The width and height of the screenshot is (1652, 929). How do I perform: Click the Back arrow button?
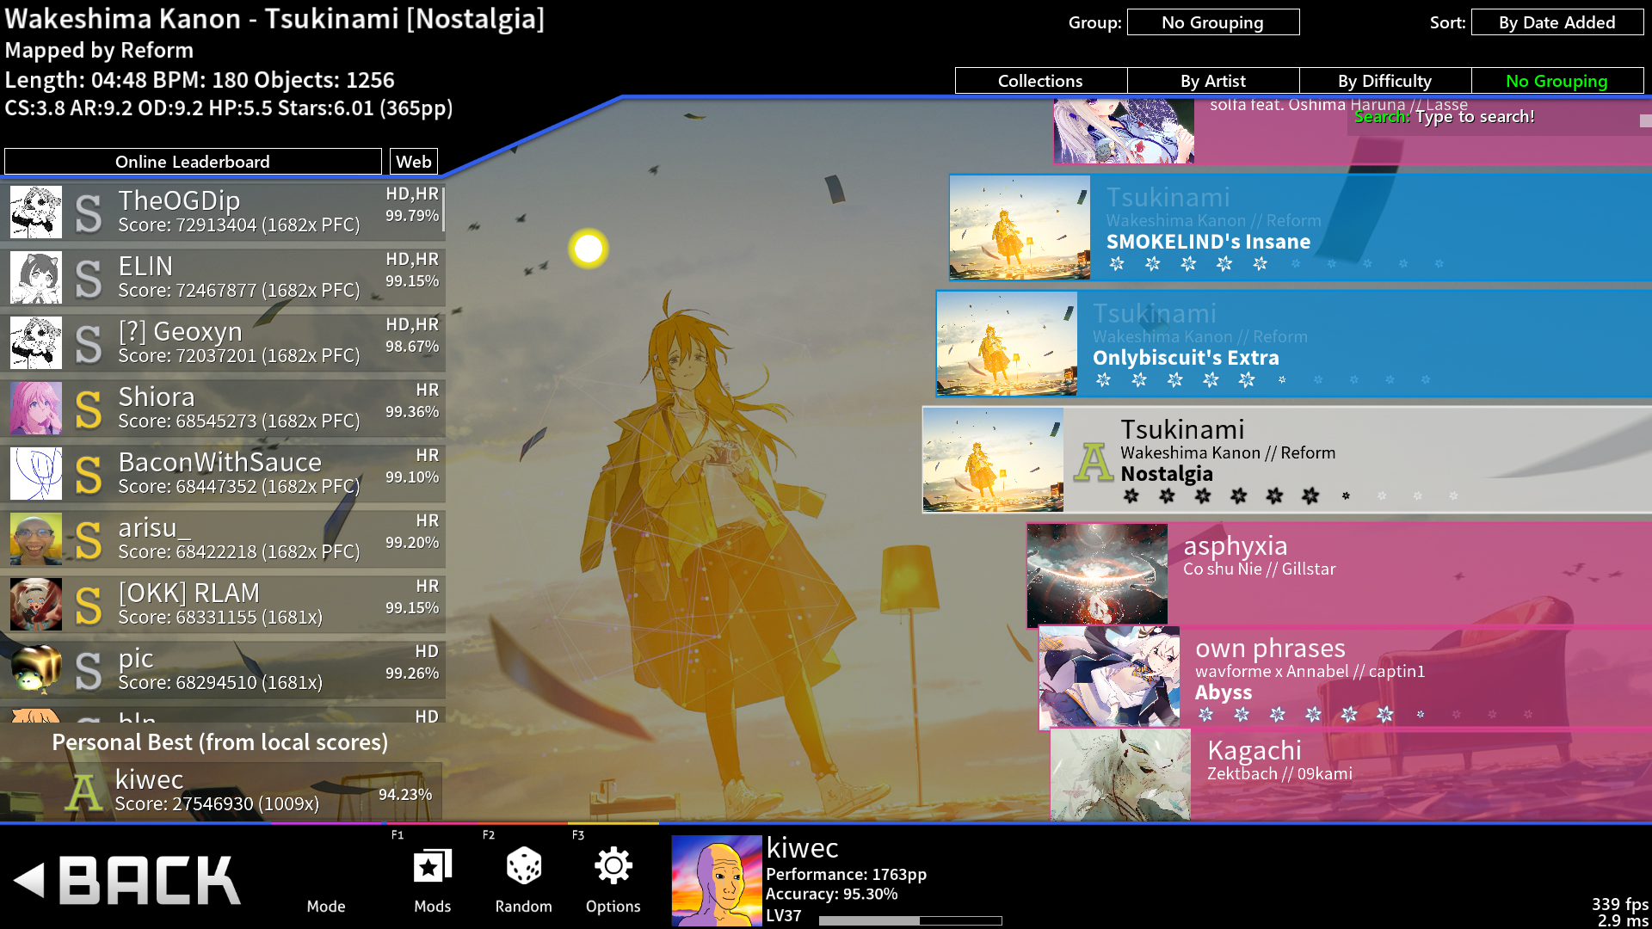click(129, 880)
